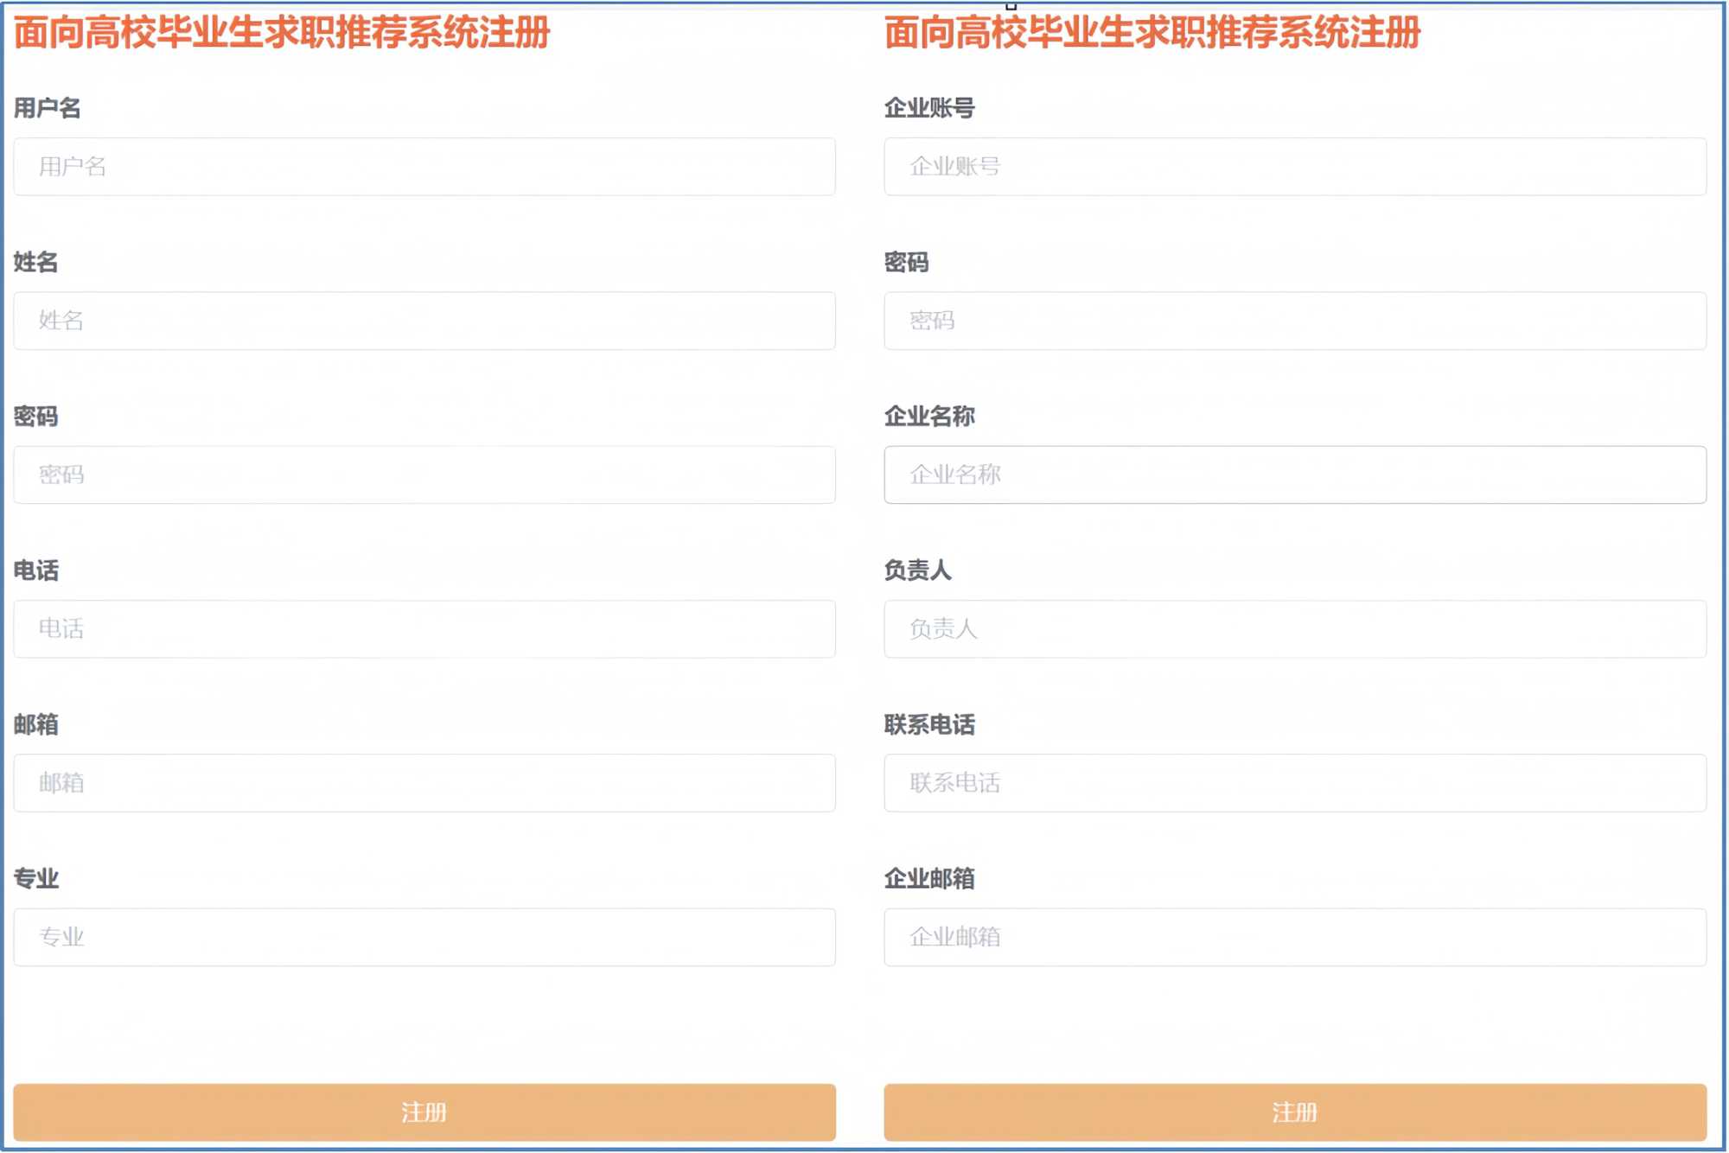
Task: Focus the 姓名 text box
Action: coord(424,321)
